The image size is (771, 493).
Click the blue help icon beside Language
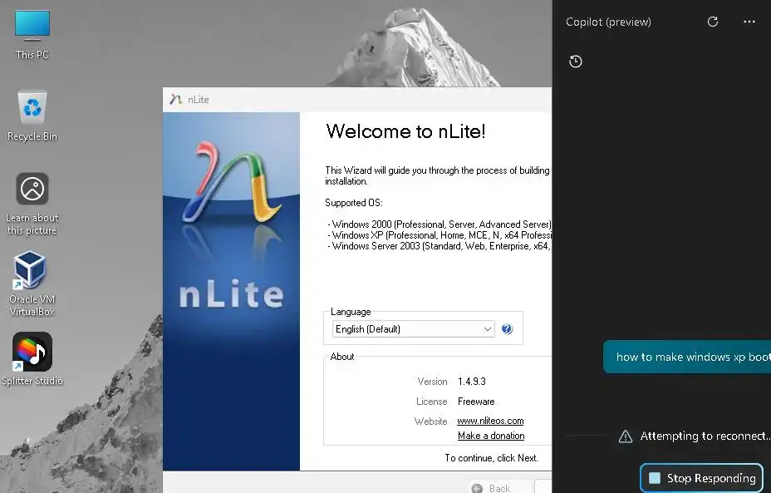click(507, 328)
